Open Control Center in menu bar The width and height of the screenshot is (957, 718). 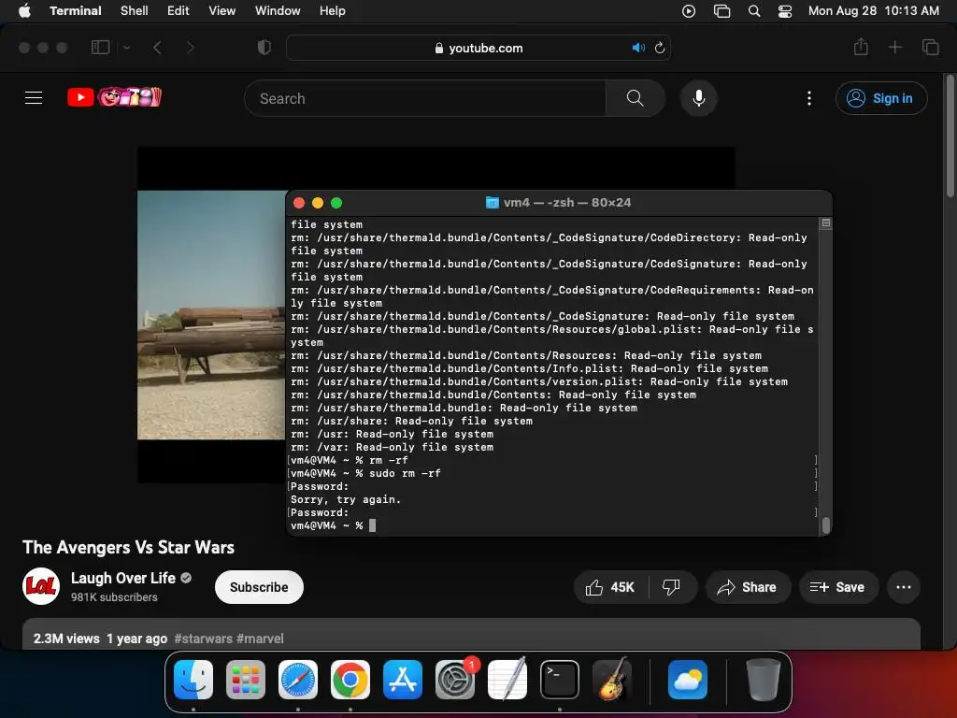pyautogui.click(x=785, y=11)
